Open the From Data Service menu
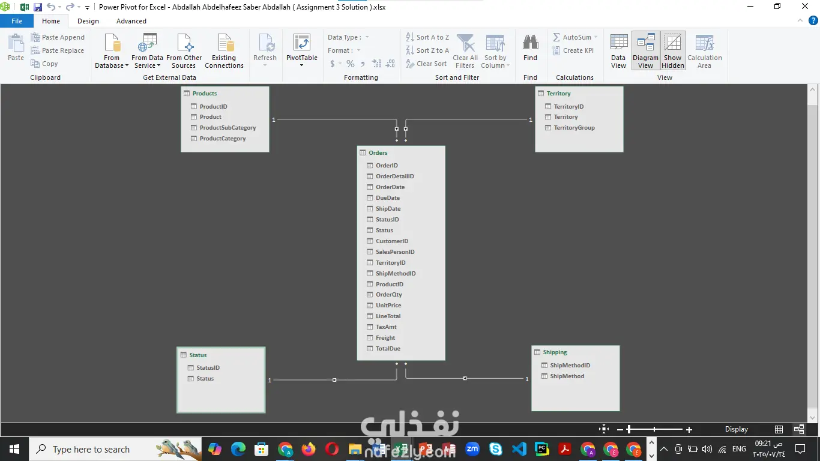The height and width of the screenshot is (461, 820). 147,51
